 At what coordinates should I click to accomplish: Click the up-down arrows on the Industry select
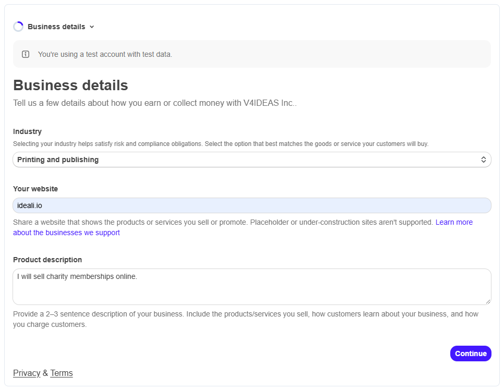pyautogui.click(x=483, y=160)
